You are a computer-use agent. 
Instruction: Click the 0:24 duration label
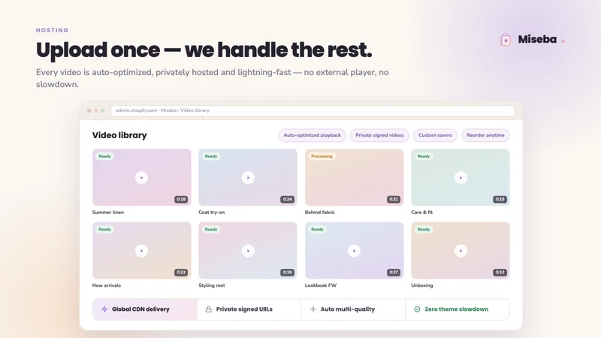(287, 199)
